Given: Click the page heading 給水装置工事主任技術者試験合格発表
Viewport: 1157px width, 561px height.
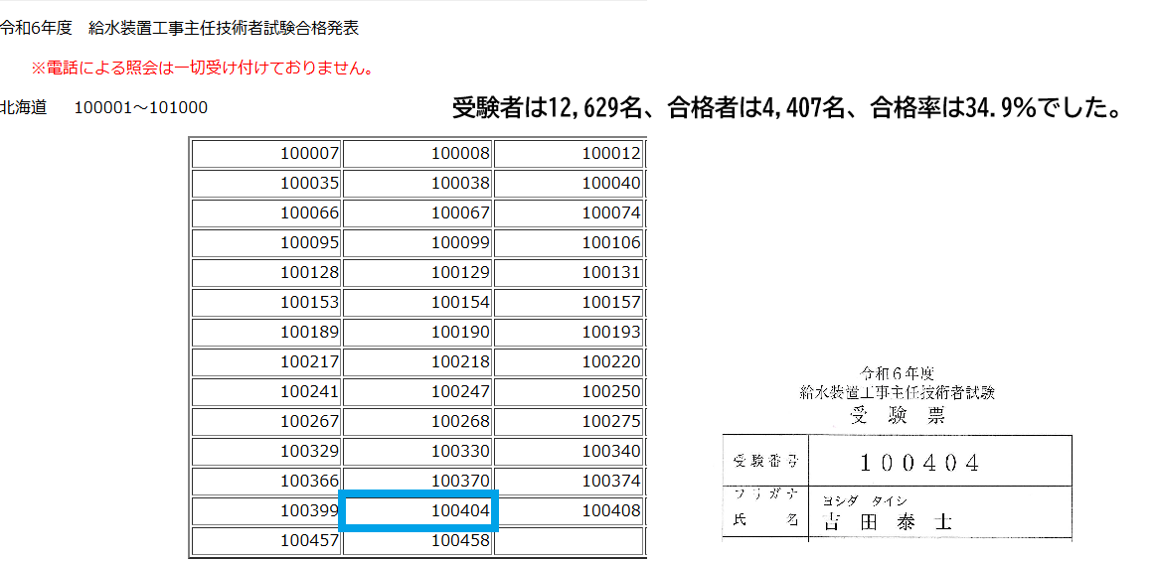Looking at the screenshot, I should coord(224,29).
